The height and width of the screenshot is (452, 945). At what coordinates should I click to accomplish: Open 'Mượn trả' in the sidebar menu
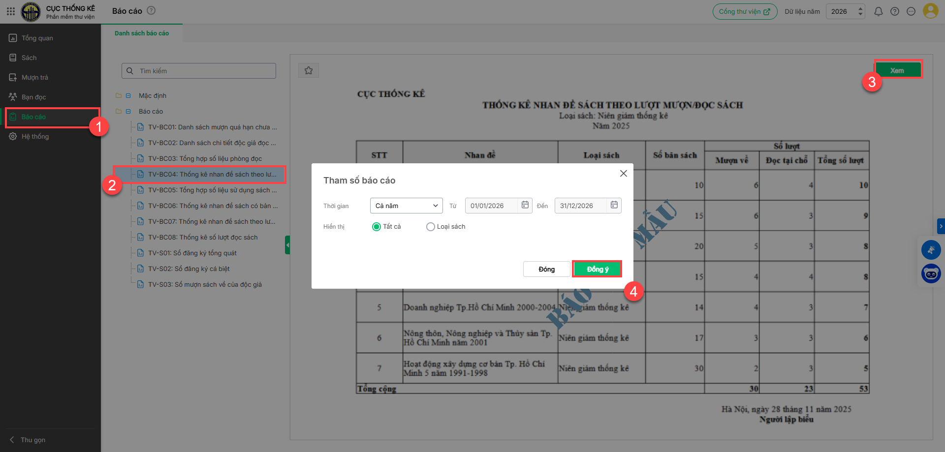click(x=34, y=78)
